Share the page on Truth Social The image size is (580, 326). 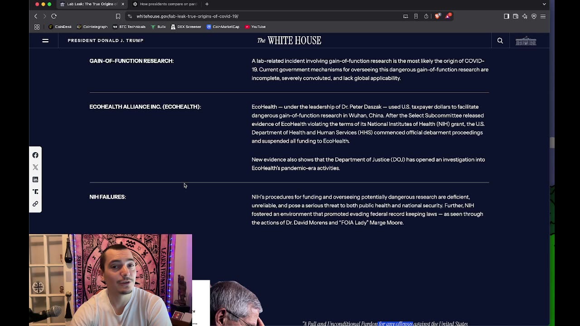[35, 192]
